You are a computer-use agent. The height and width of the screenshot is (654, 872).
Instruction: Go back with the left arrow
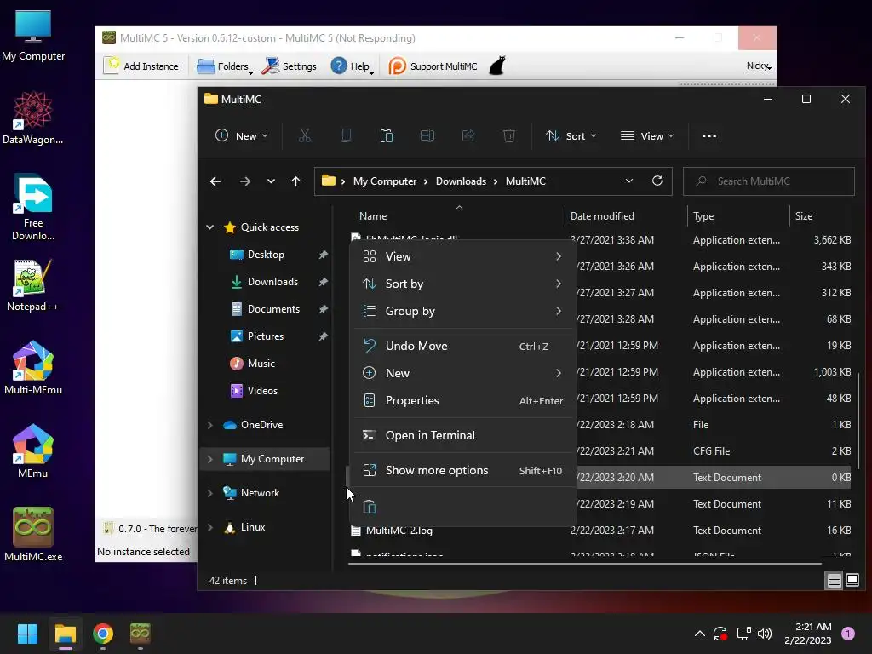tap(215, 181)
